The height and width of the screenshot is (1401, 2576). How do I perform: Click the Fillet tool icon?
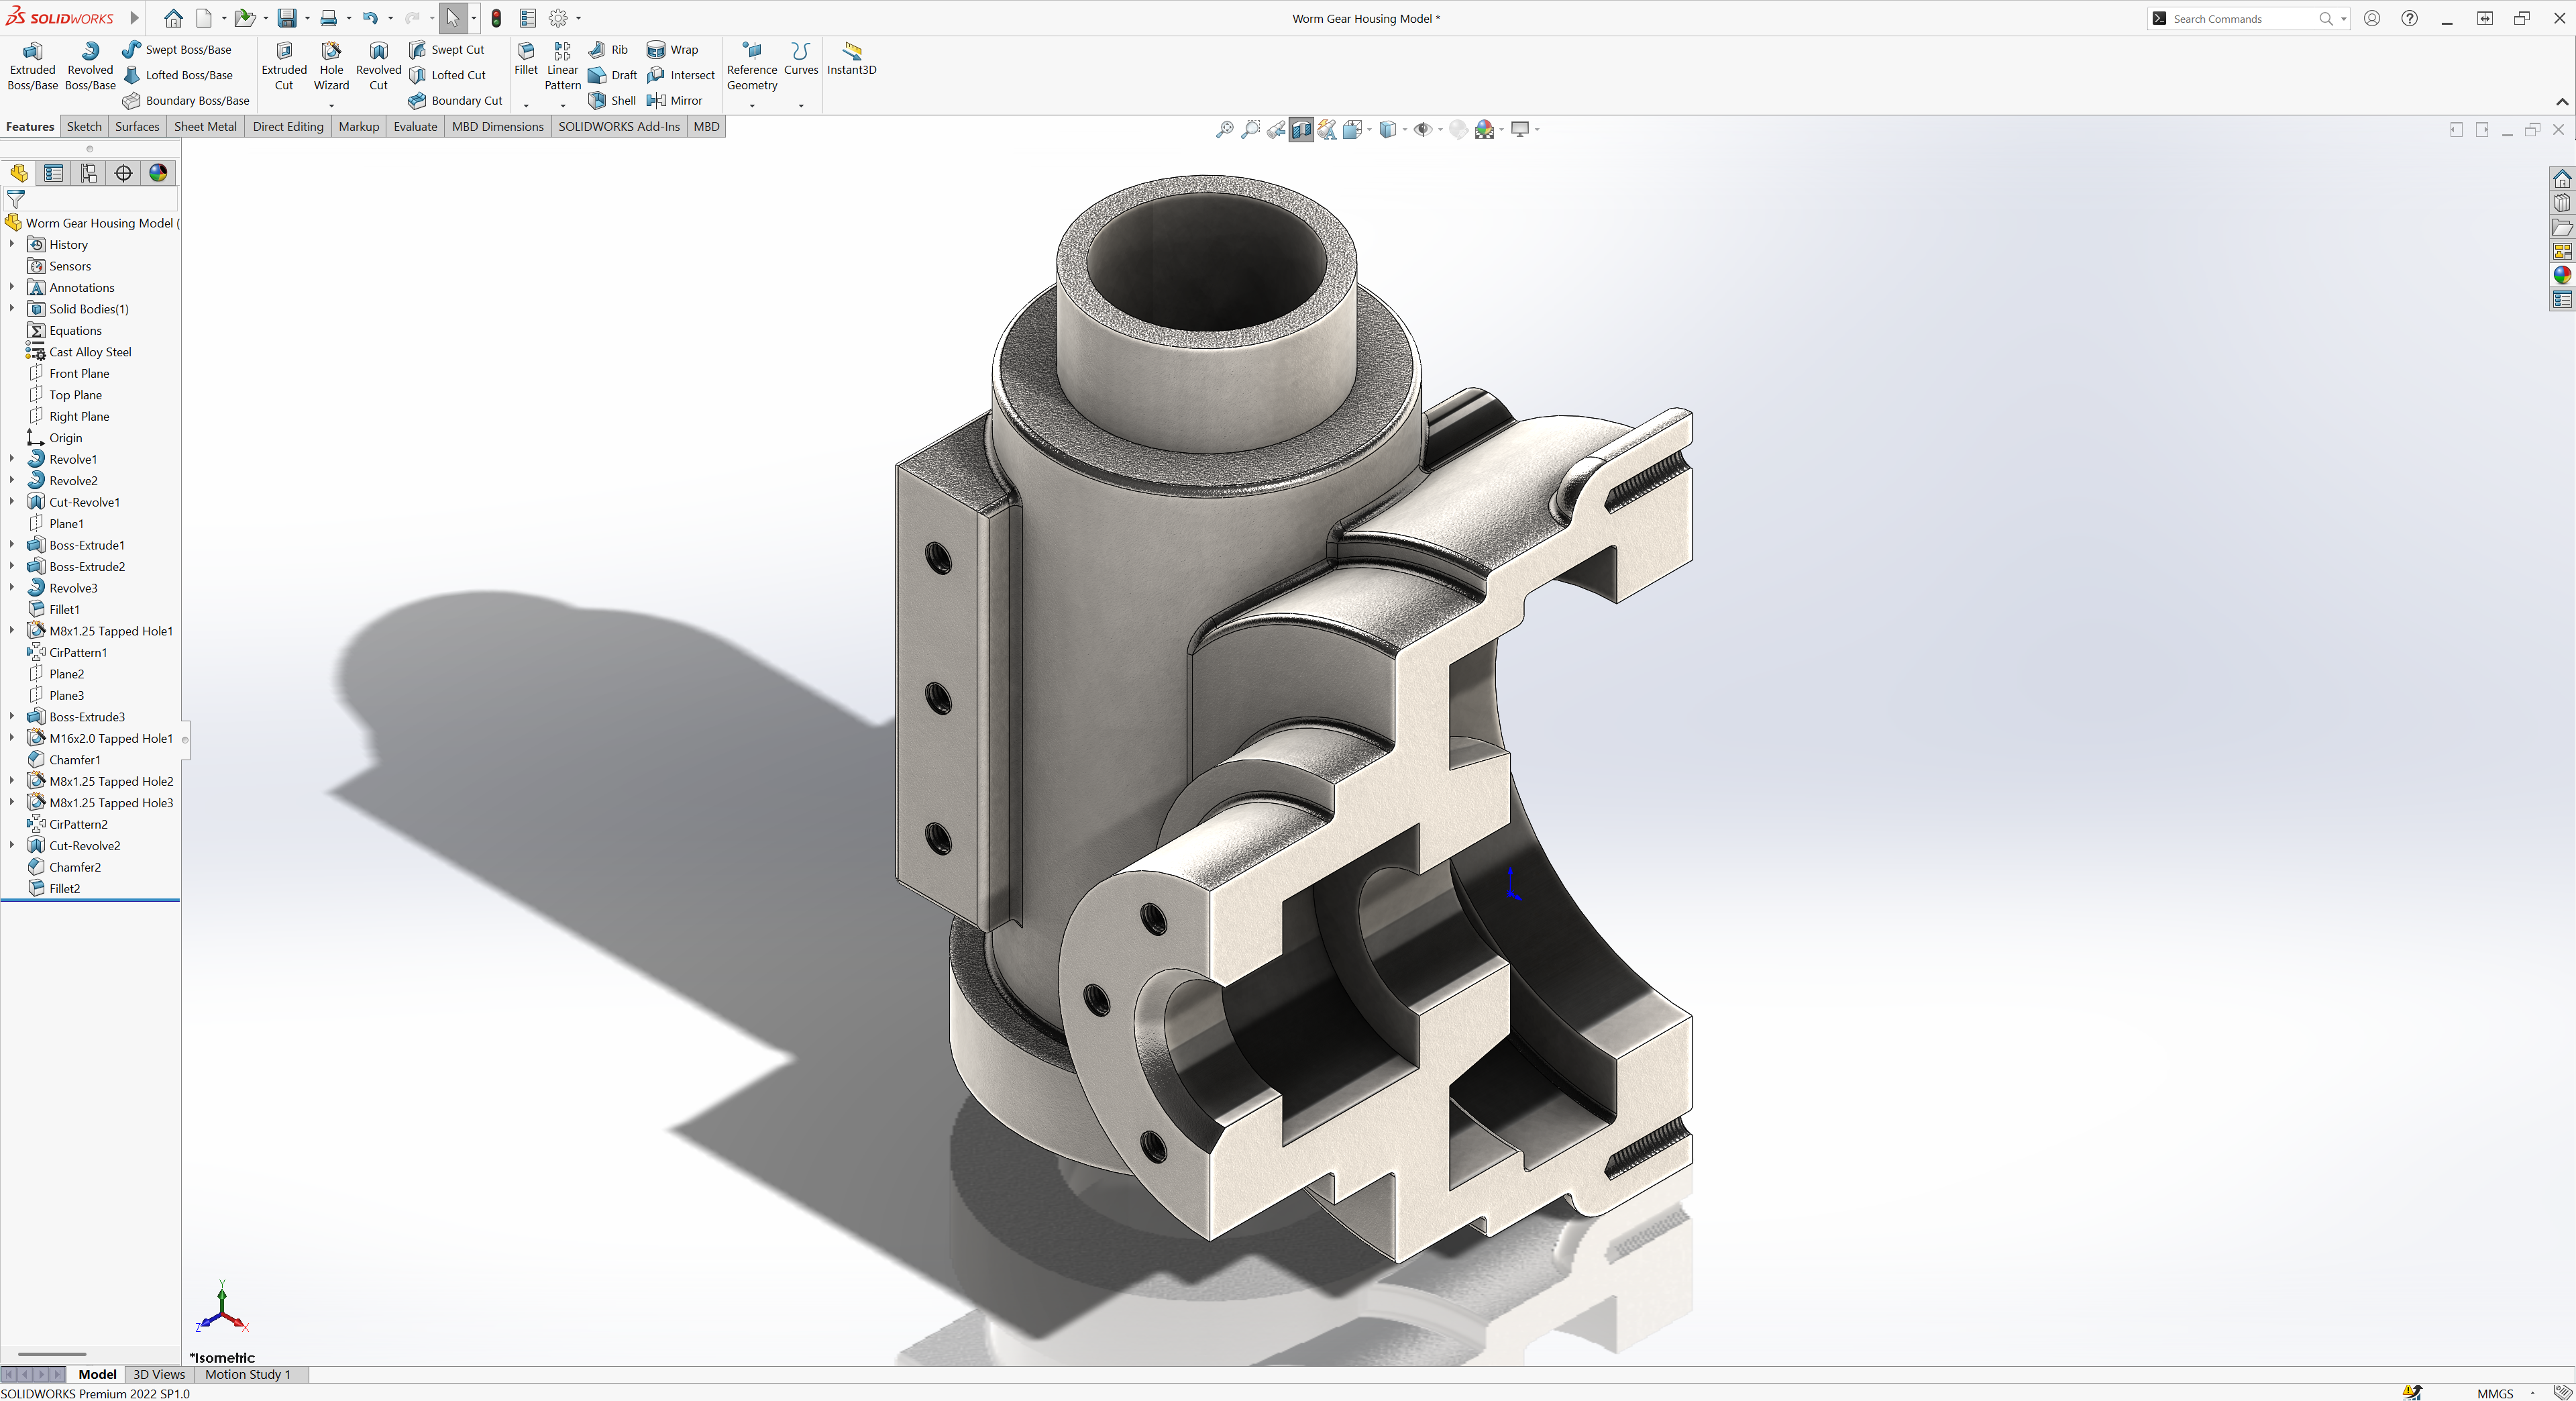(526, 52)
